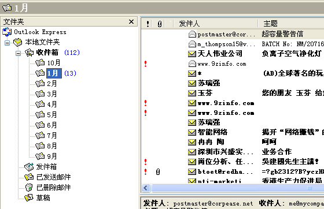
Task: Open the message from 冉冉 陶
Action: [233, 142]
